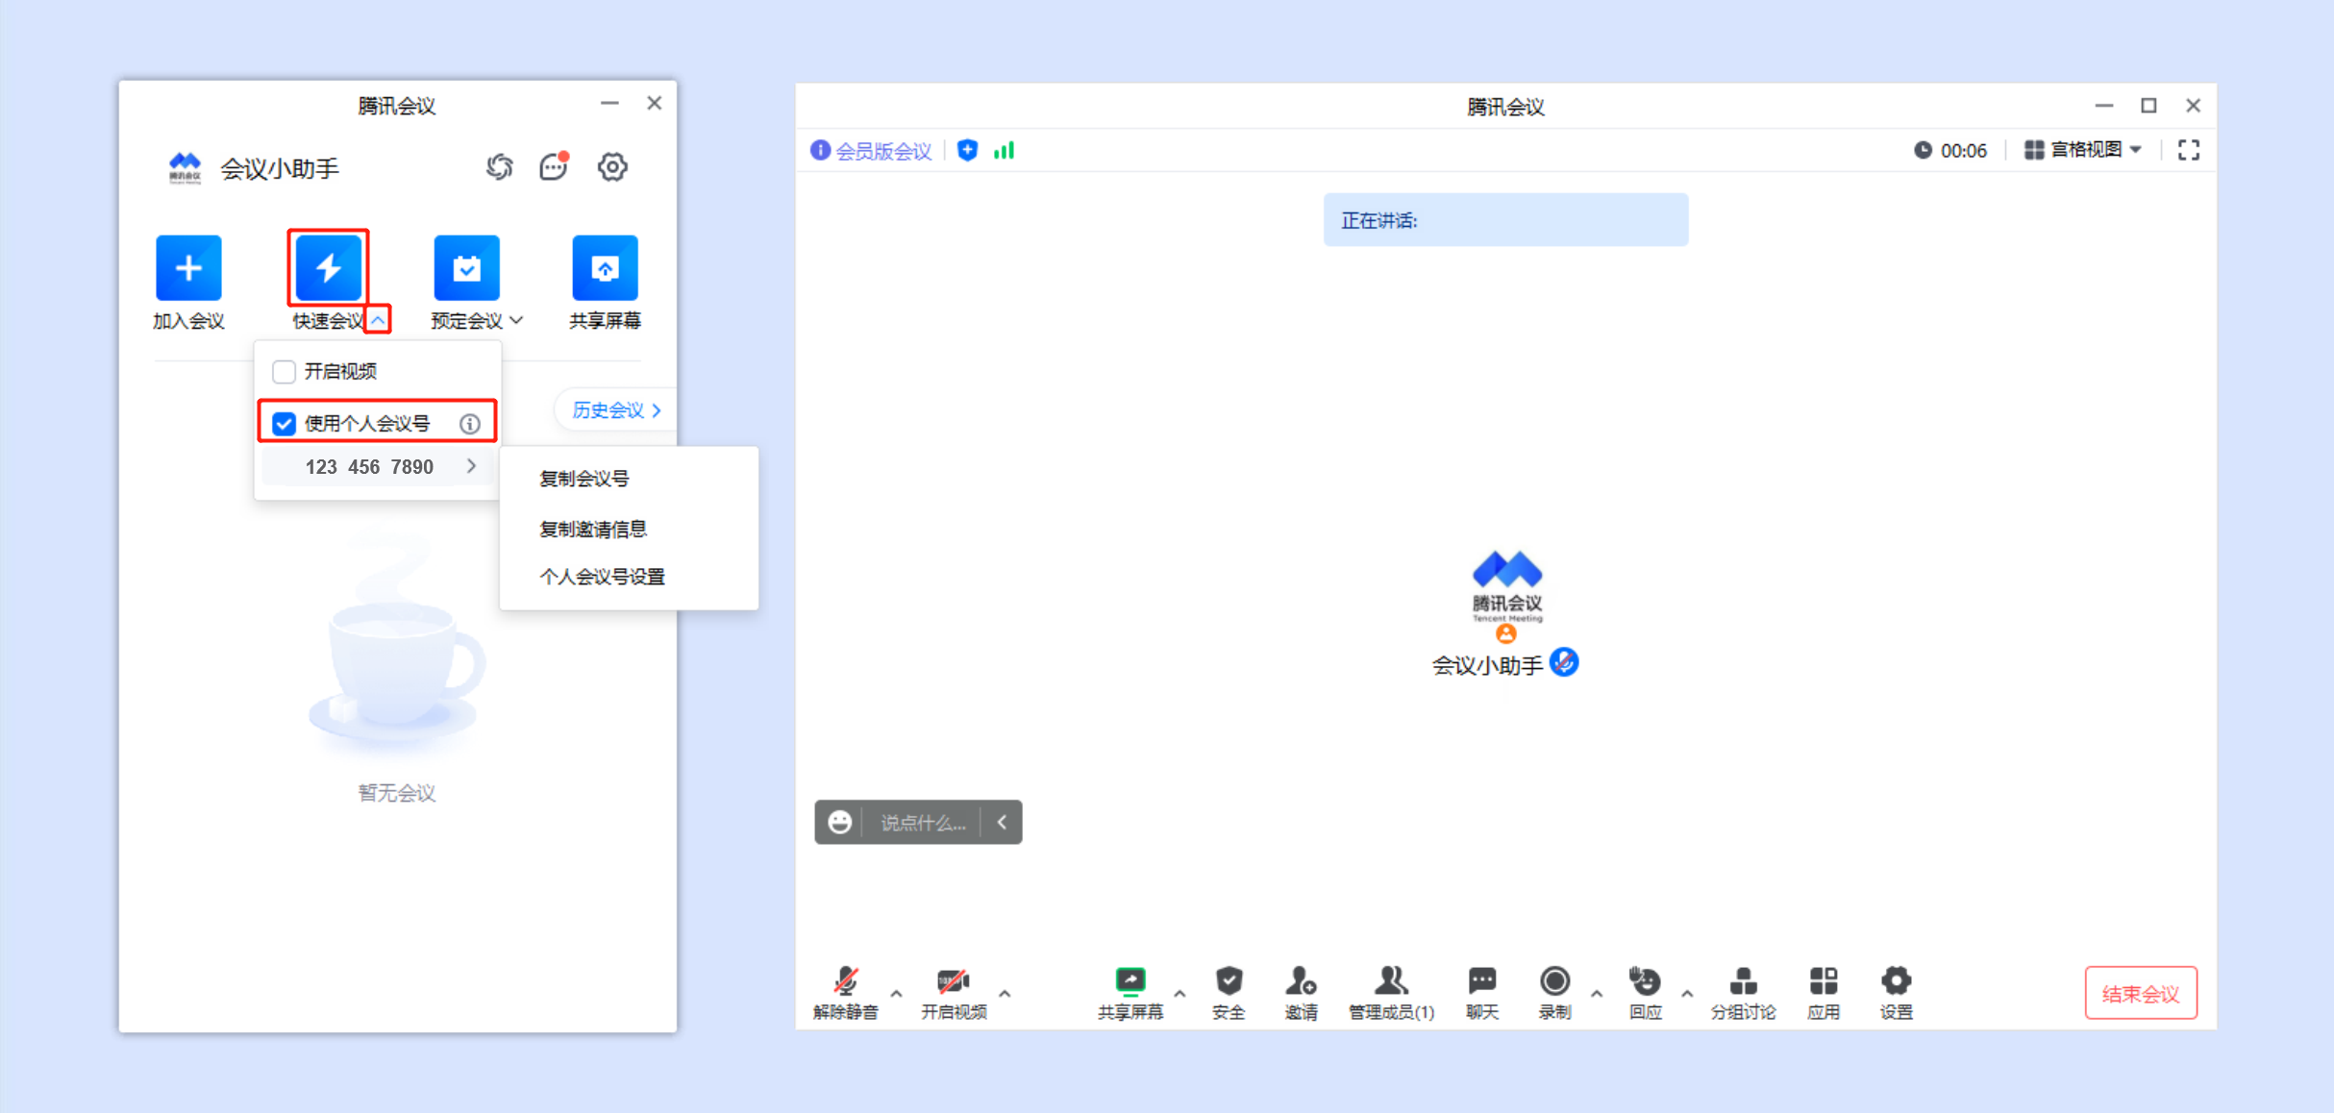
Task: Click the 解除静音 microphone icon
Action: pyautogui.click(x=846, y=981)
